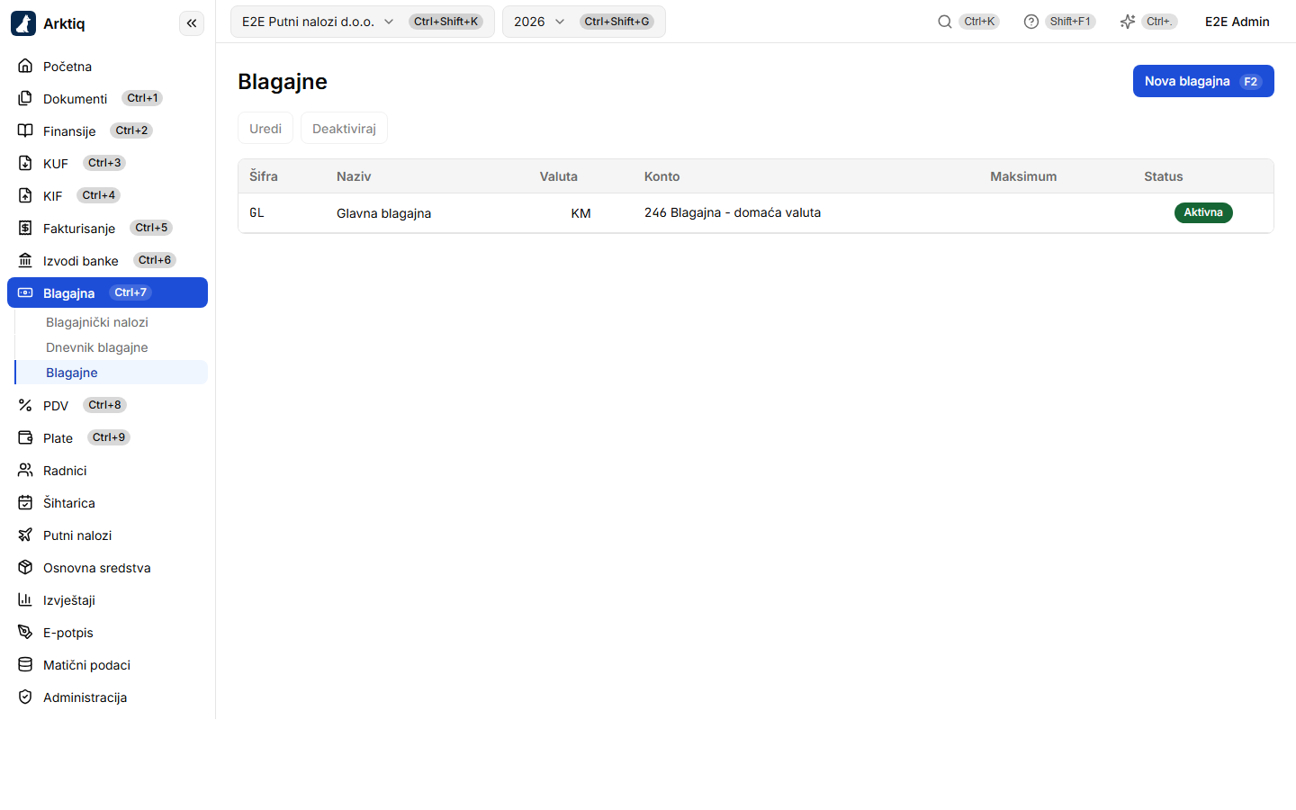Collapse the sidebar with double-chevron button
The image size is (1296, 810).
(x=192, y=23)
